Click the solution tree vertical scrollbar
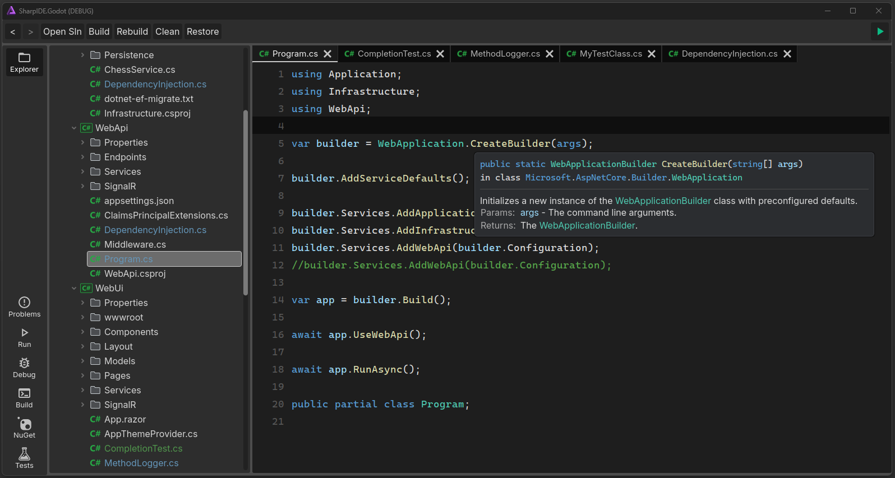This screenshot has width=895, height=478. coord(246,202)
